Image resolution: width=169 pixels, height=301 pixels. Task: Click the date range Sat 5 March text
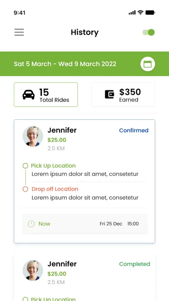pos(32,64)
